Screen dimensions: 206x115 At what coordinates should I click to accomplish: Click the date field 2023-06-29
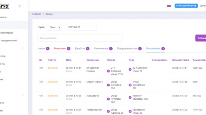(x=81, y=27)
